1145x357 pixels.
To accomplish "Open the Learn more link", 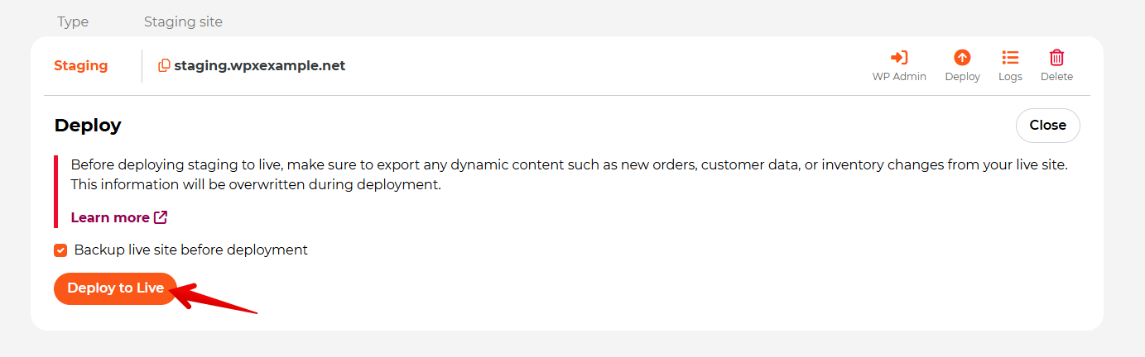I will click(110, 217).
